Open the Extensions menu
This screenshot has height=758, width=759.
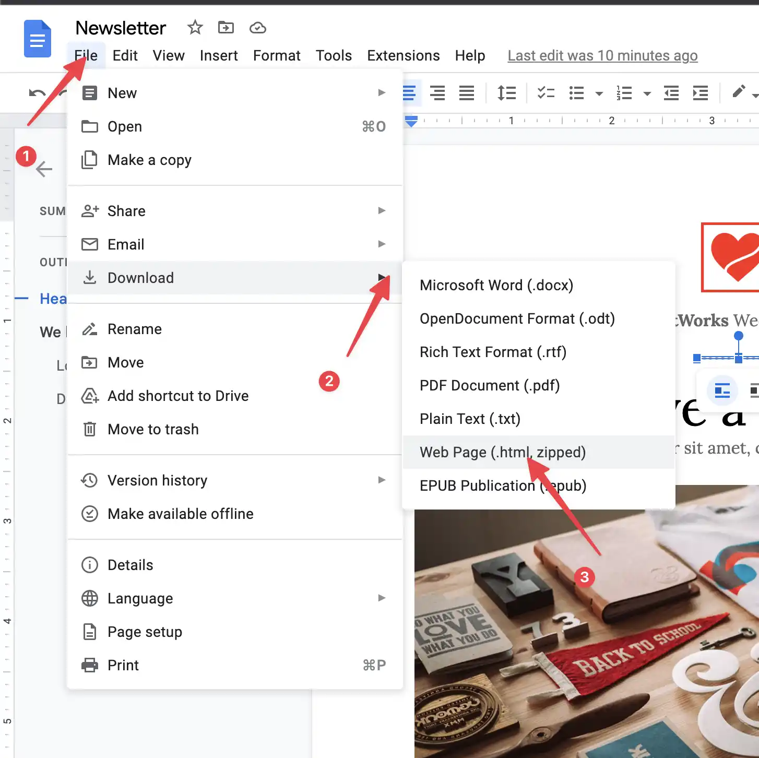[404, 55]
